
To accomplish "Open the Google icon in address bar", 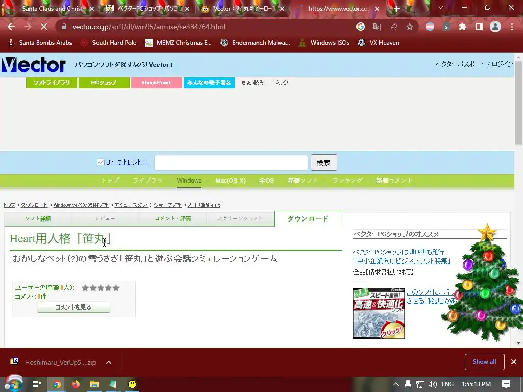I will click(360, 27).
